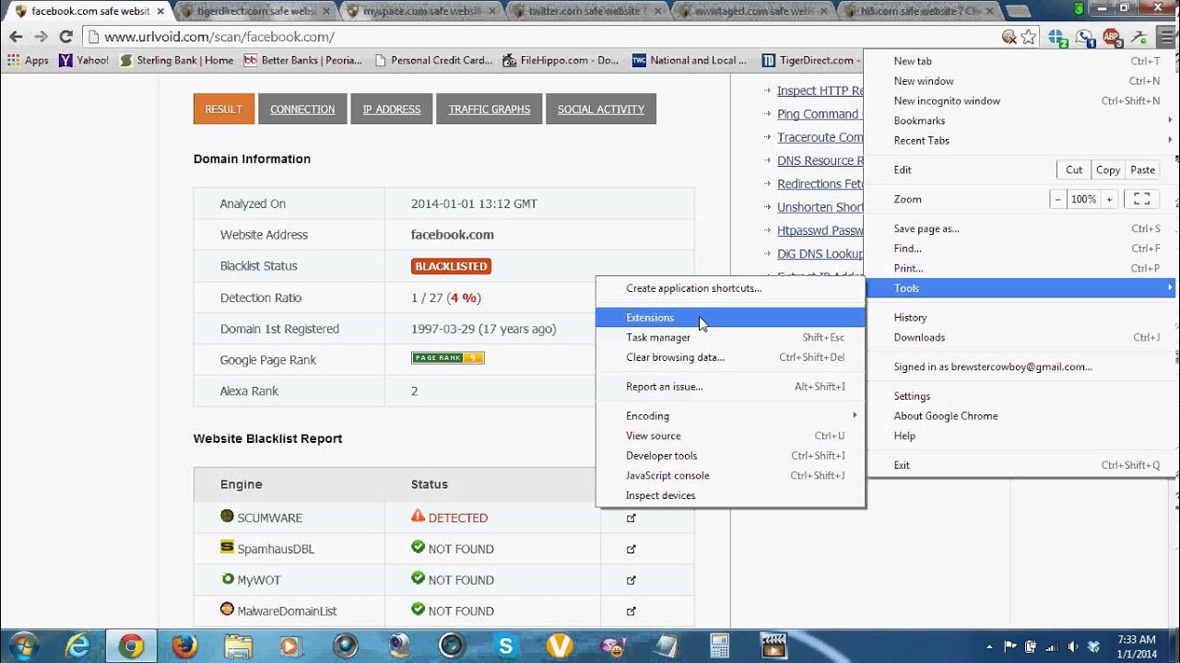1180x663 pixels.
Task: Open New incognito window menu item
Action: 1021,100
